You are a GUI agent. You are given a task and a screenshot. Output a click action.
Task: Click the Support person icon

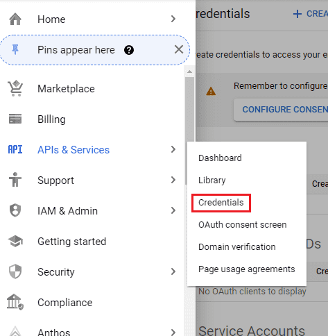click(x=15, y=179)
